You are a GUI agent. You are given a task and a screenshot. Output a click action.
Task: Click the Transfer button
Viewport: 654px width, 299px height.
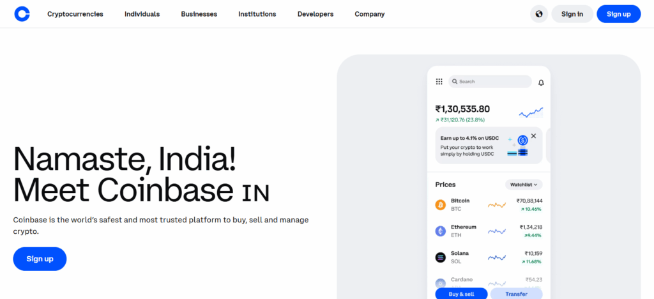point(516,294)
